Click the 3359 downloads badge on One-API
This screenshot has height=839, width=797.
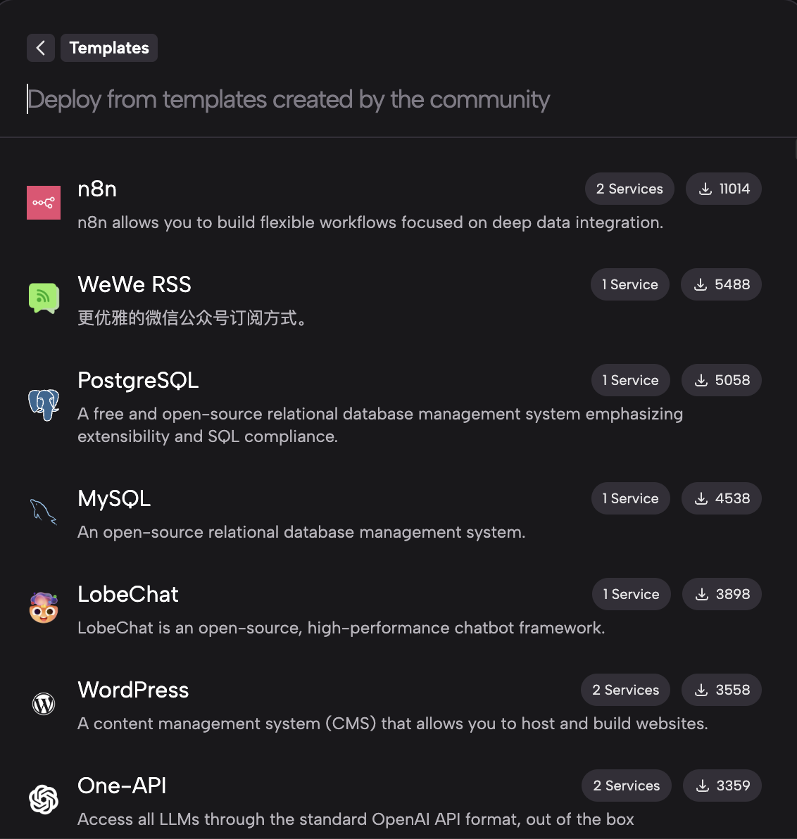pyautogui.click(x=722, y=786)
